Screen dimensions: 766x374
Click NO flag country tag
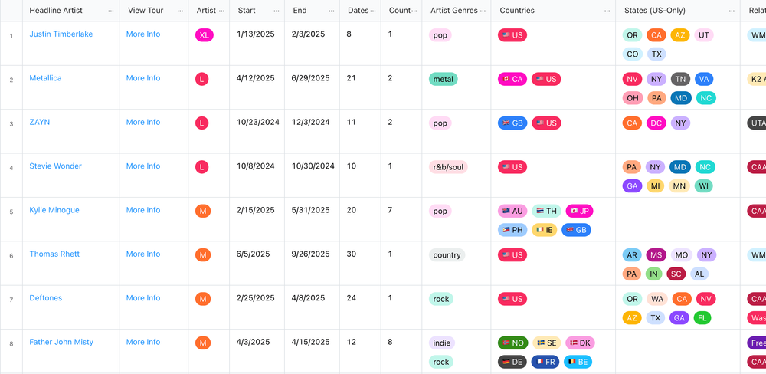(513, 343)
